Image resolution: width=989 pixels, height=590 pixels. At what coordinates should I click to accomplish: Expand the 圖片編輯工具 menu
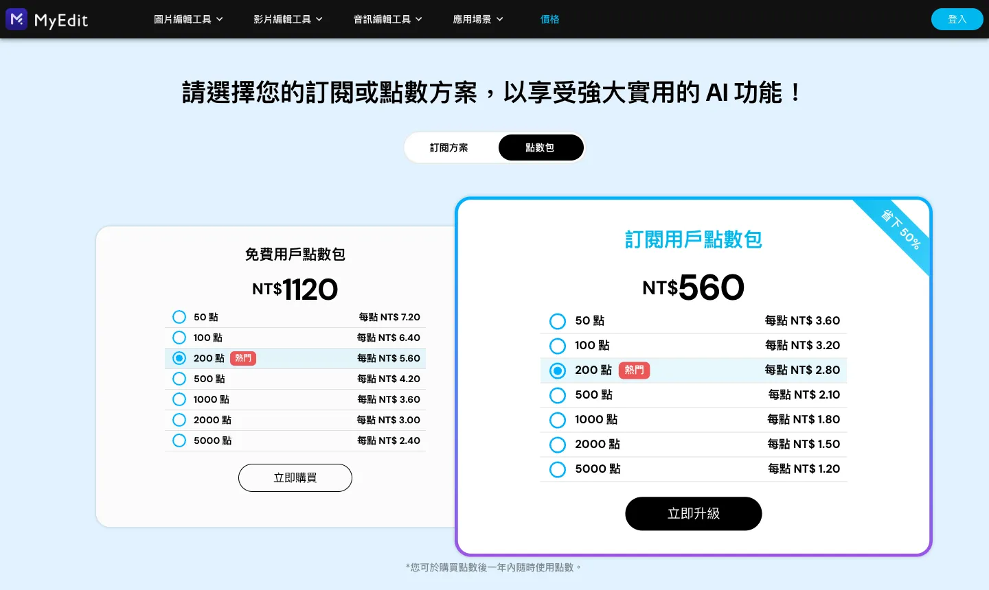189,19
